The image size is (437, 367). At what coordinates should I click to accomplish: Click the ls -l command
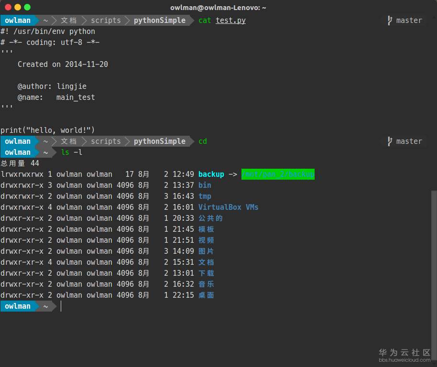(x=72, y=152)
